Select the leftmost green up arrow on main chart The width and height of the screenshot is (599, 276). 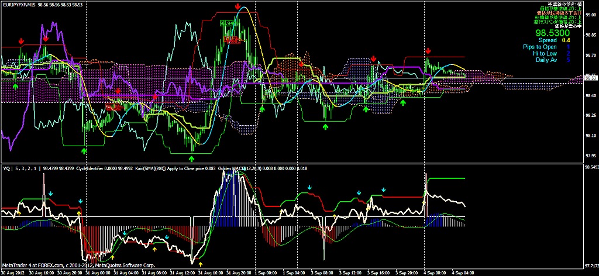point(16,86)
